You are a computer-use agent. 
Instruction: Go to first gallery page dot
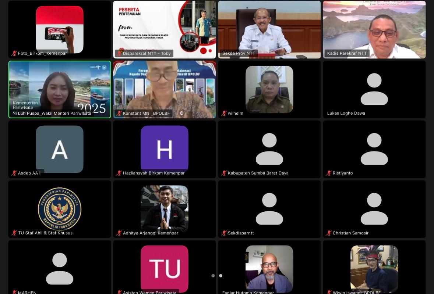click(x=213, y=276)
